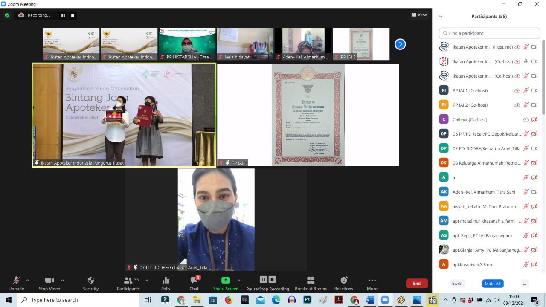Select participant 06 PP/PD Jabar/PC Depok
This screenshot has height=307, width=546.
coord(489,134)
